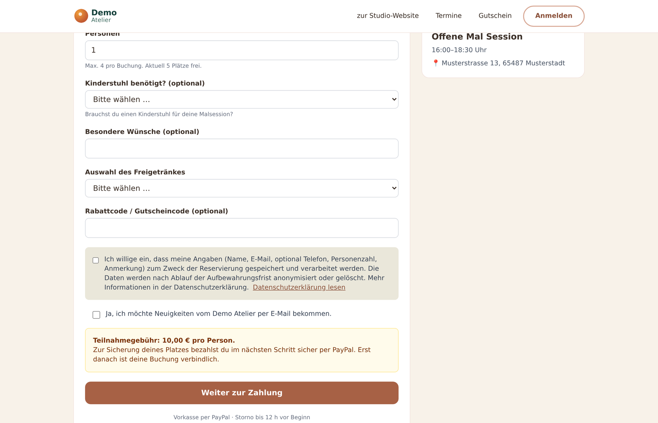
Task: Click the Vorkasse per PayPal storno note
Action: 242,417
